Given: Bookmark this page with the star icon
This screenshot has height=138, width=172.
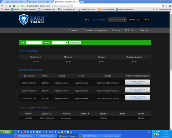Looking at the screenshot, I should pyautogui.click(x=166, y=6).
